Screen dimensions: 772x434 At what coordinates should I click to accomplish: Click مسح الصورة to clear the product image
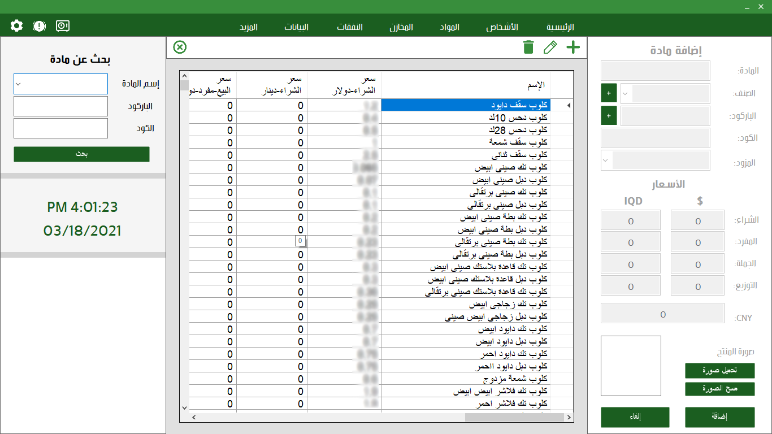pyautogui.click(x=719, y=389)
